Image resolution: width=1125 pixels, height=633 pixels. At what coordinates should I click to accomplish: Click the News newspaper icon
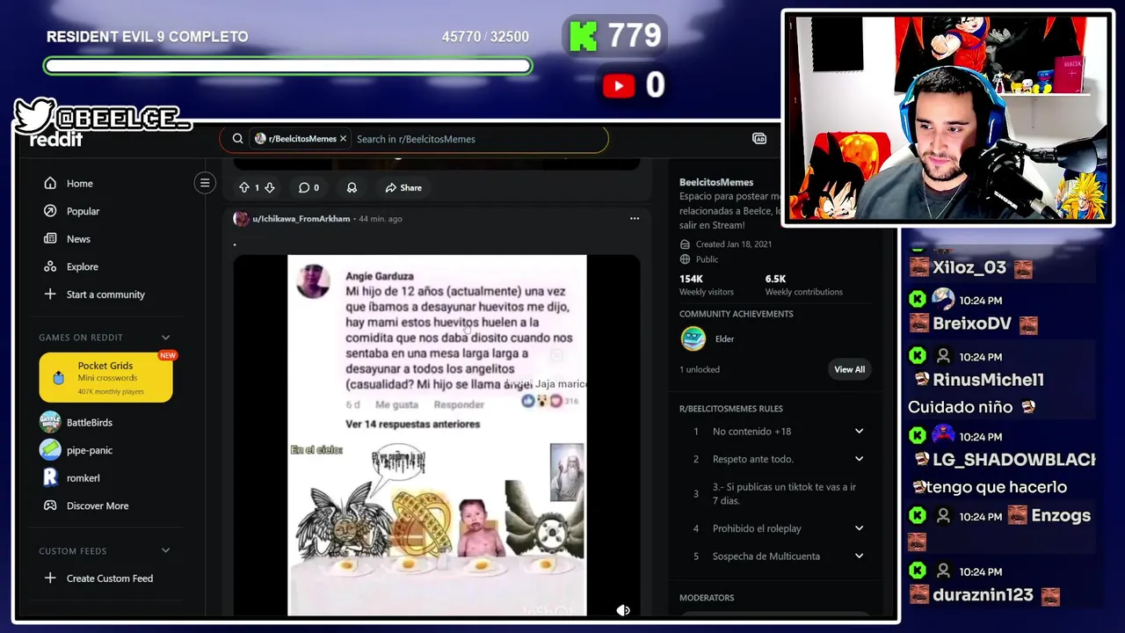50,239
